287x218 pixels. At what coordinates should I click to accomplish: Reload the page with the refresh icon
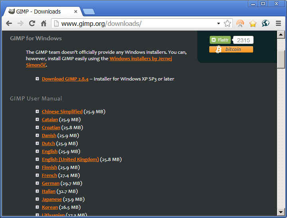click(32, 24)
